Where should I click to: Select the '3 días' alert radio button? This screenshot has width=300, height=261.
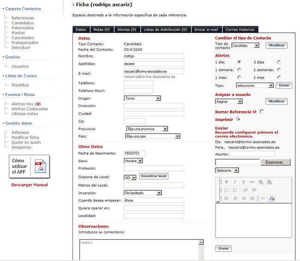(x=278, y=62)
